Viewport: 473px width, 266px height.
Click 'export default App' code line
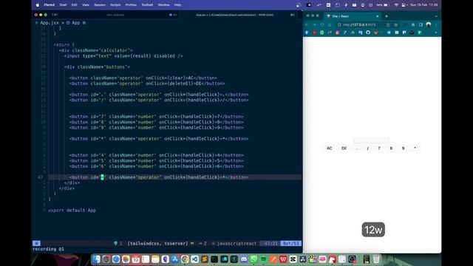pyautogui.click(x=72, y=210)
